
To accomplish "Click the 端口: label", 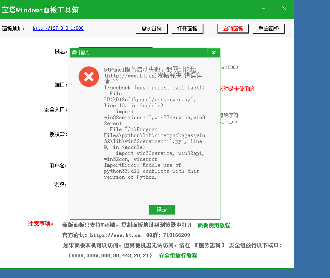I will (61, 85).
